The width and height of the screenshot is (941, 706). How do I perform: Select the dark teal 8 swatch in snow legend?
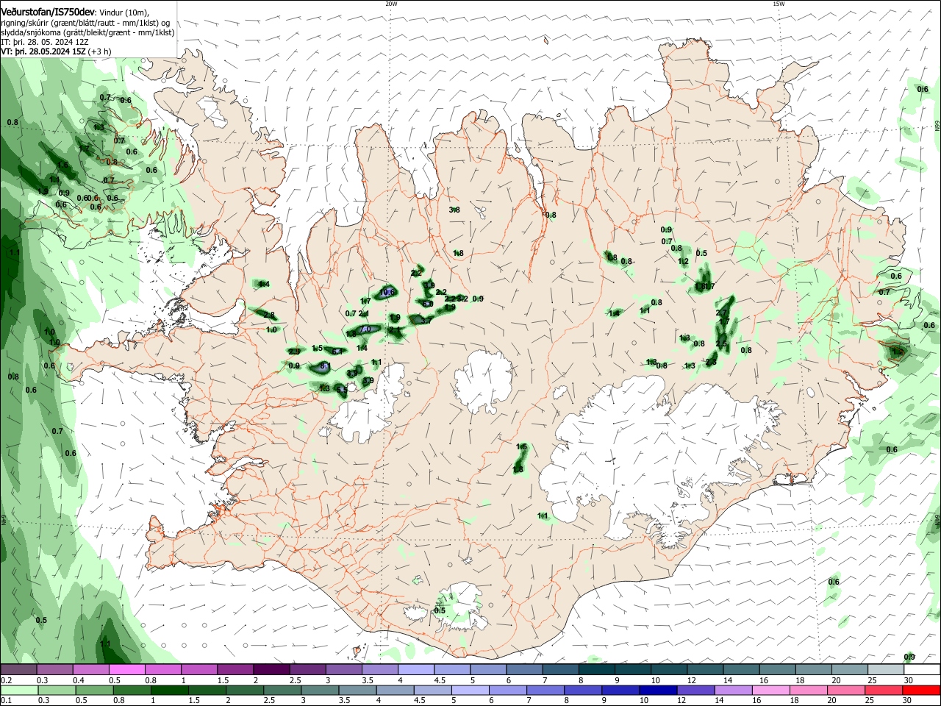[x=597, y=670]
